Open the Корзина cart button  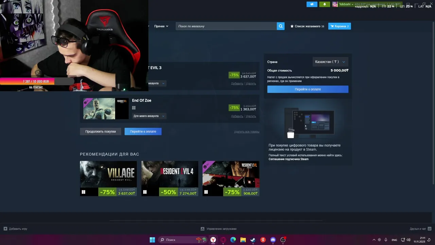point(340,26)
